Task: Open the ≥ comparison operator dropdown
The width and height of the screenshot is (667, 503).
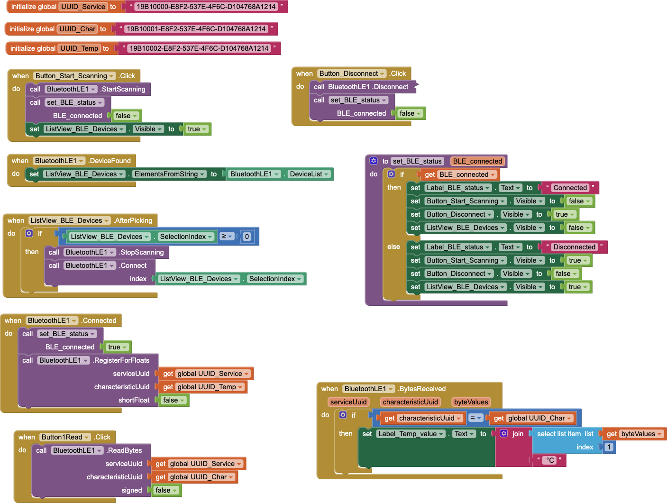Action: [227, 236]
